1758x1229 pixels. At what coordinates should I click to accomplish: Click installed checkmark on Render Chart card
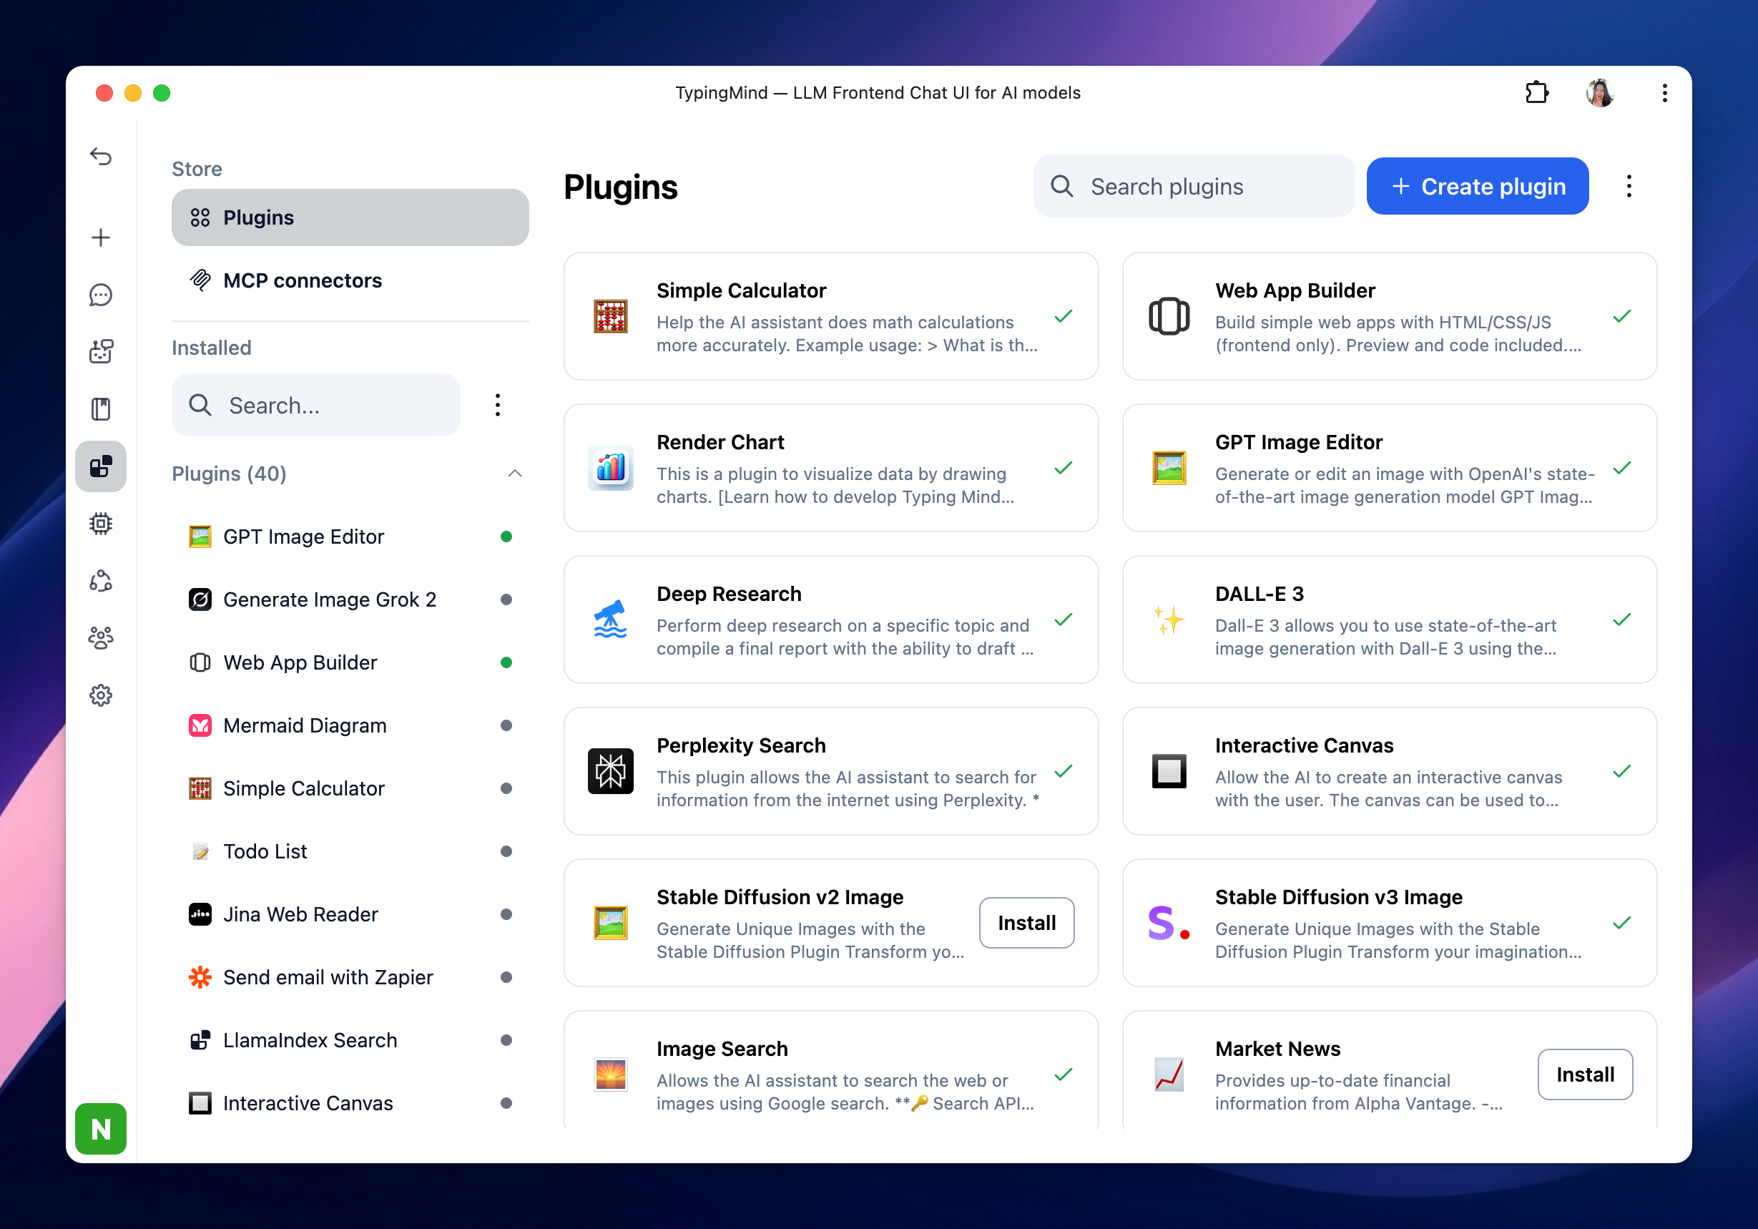coord(1063,468)
